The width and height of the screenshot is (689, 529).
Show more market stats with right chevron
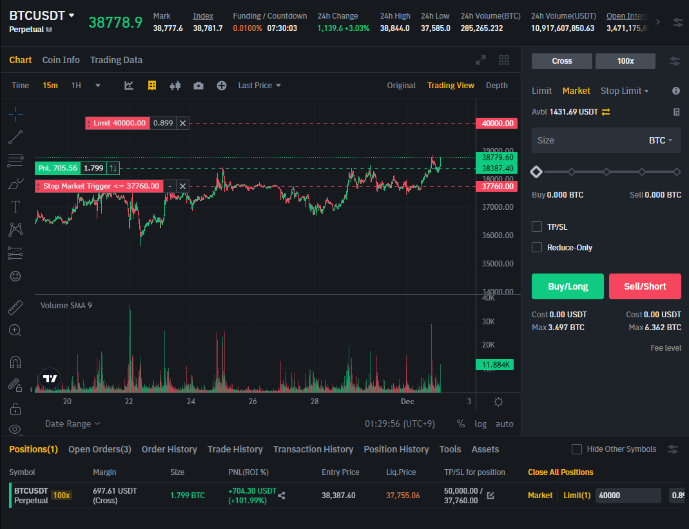coord(658,22)
